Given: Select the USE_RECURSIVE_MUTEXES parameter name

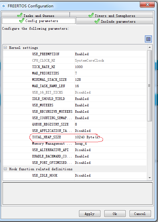Looking at the screenshot, I should tap(52, 111).
